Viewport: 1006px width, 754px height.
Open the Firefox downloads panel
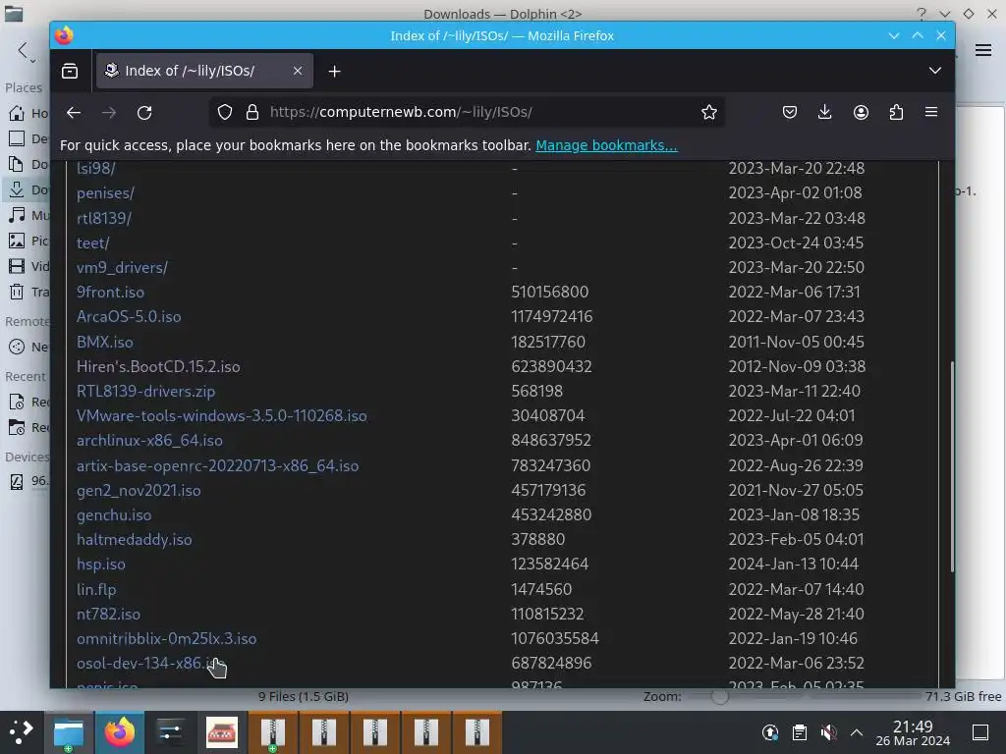pos(825,112)
